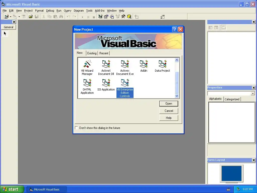The height and width of the screenshot is (193, 257).
Task: Open the Form Layout Window toolbar icon
Action: pyautogui.click(x=112, y=17)
